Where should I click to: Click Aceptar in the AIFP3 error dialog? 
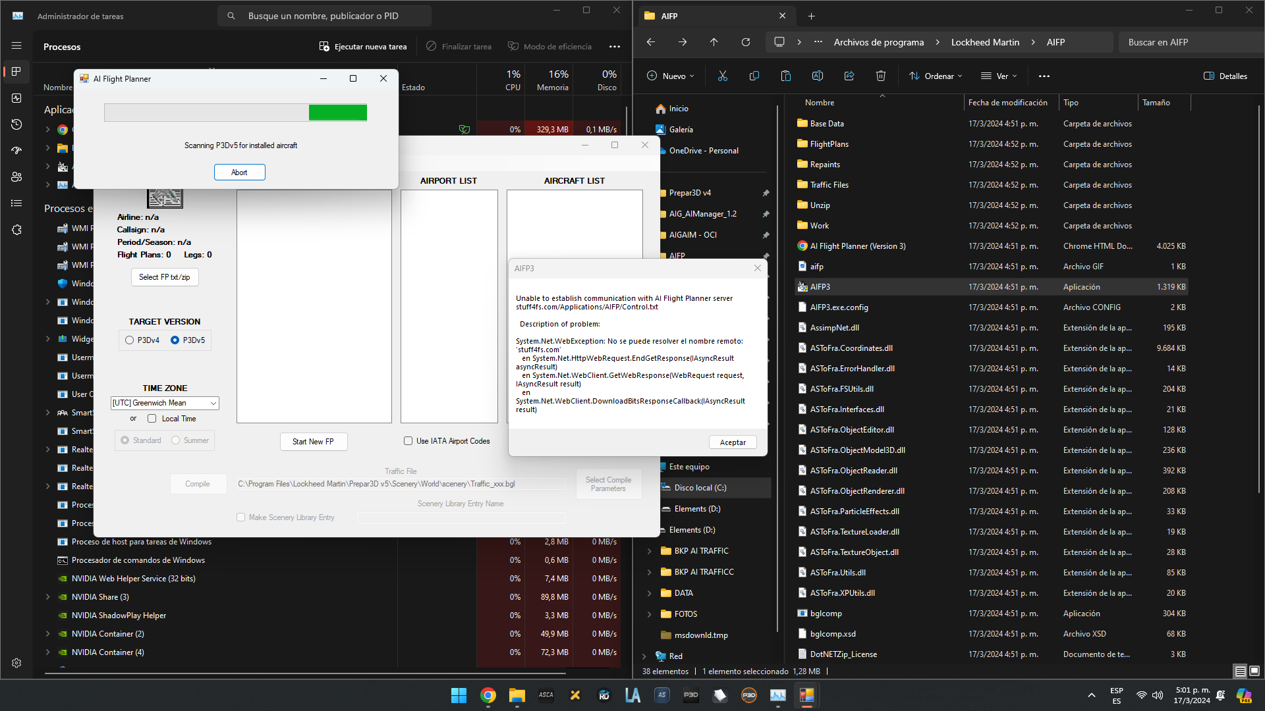pyautogui.click(x=733, y=442)
